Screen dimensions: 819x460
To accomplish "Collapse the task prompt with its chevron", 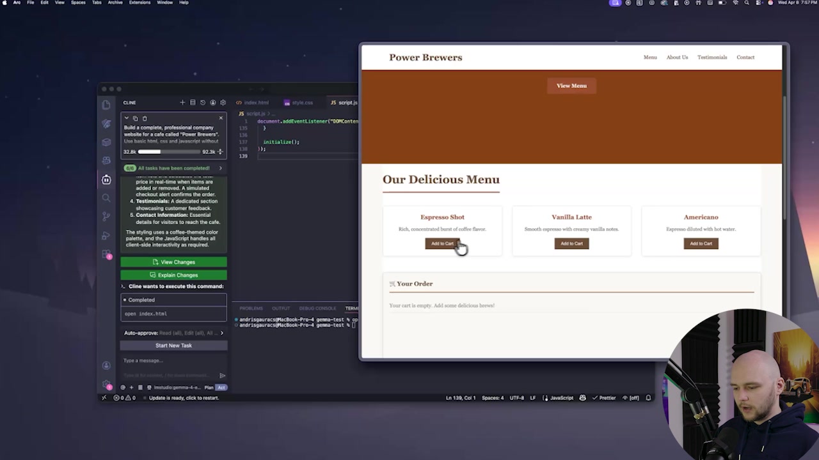I will tap(127, 118).
